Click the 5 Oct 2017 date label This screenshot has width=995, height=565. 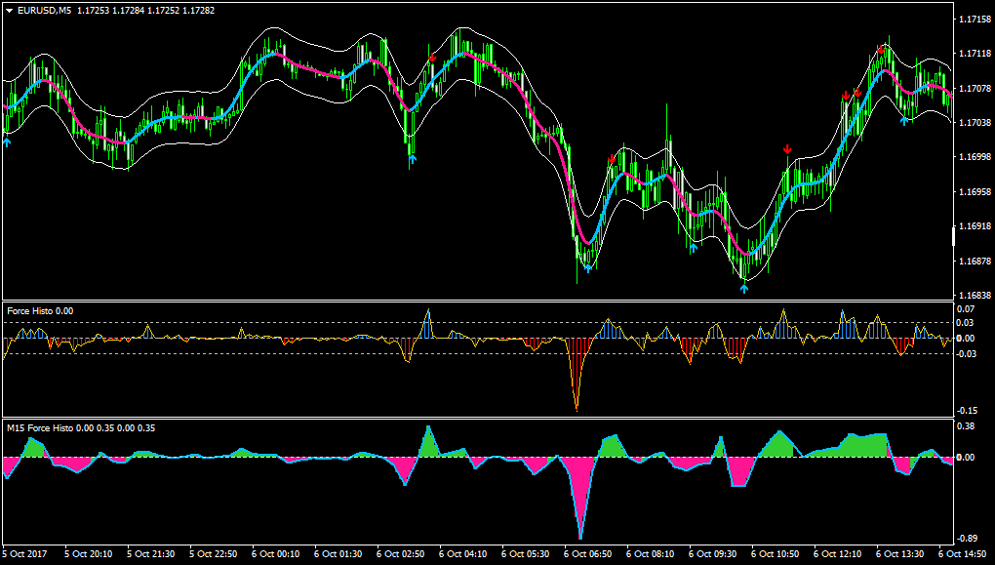(24, 554)
